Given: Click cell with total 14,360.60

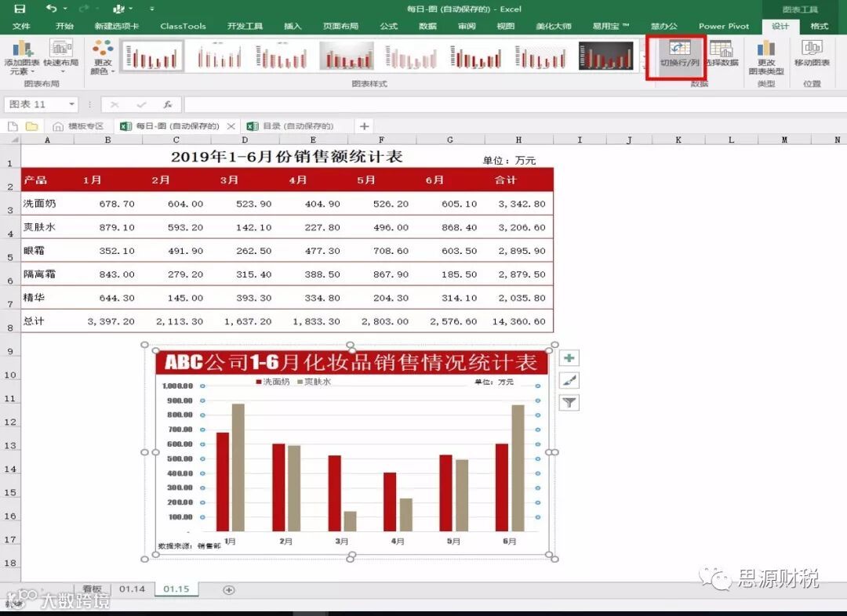Looking at the screenshot, I should 518,321.
